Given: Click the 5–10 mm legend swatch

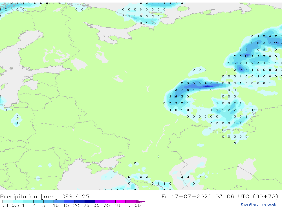Looking at the screenshot, I should point(49,201).
